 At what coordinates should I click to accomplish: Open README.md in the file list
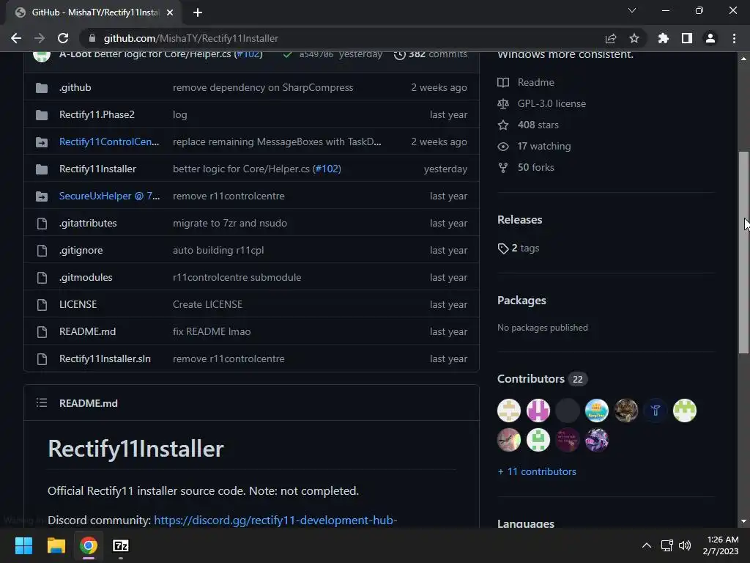88,331
